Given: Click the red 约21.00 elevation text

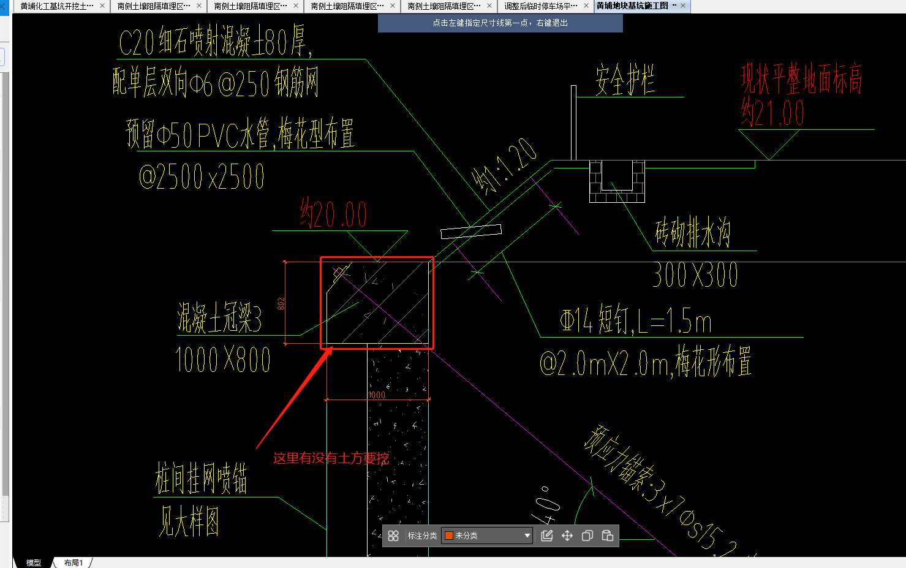Looking at the screenshot, I should pyautogui.click(x=772, y=113).
